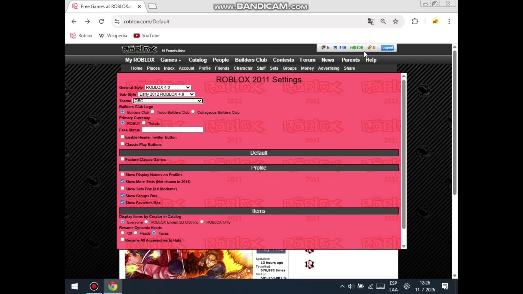
Task: Enable Rename All Accessories to Hats
Action: click(122, 240)
